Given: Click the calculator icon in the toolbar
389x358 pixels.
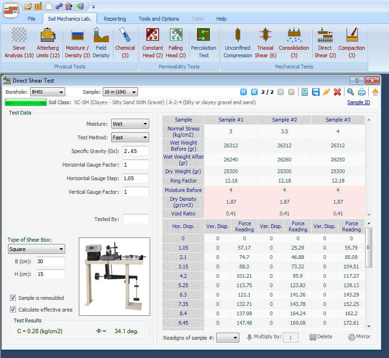Looking at the screenshot, I should pos(305,92).
